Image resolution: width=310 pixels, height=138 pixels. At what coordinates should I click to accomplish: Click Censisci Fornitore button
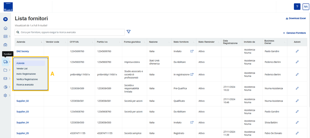pos(294,33)
